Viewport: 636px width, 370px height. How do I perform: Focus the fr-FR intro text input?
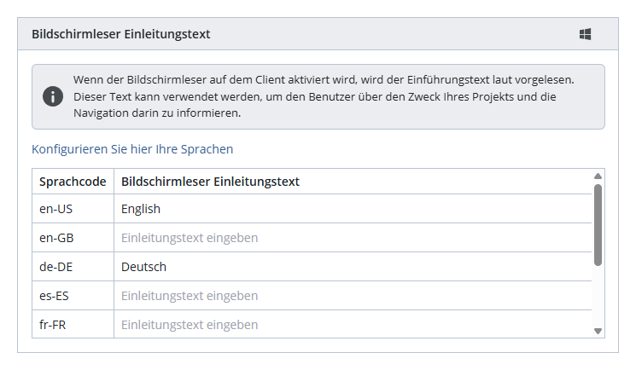[352, 324]
